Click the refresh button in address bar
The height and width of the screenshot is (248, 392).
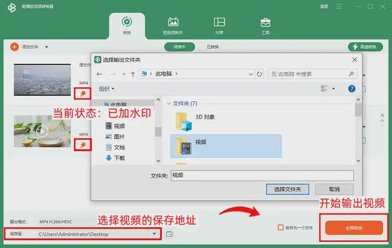(260, 74)
